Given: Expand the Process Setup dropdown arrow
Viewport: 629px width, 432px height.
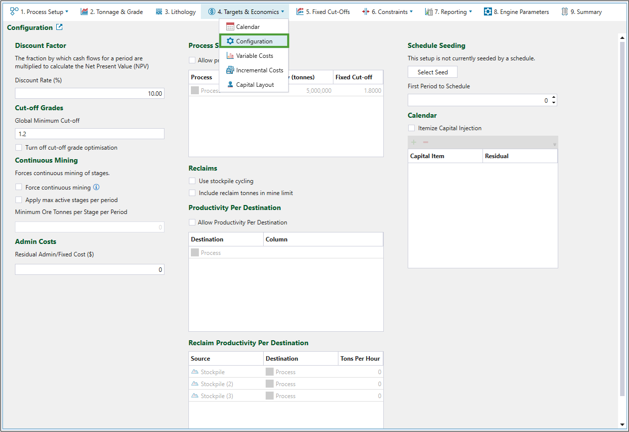Looking at the screenshot, I should click(67, 12).
